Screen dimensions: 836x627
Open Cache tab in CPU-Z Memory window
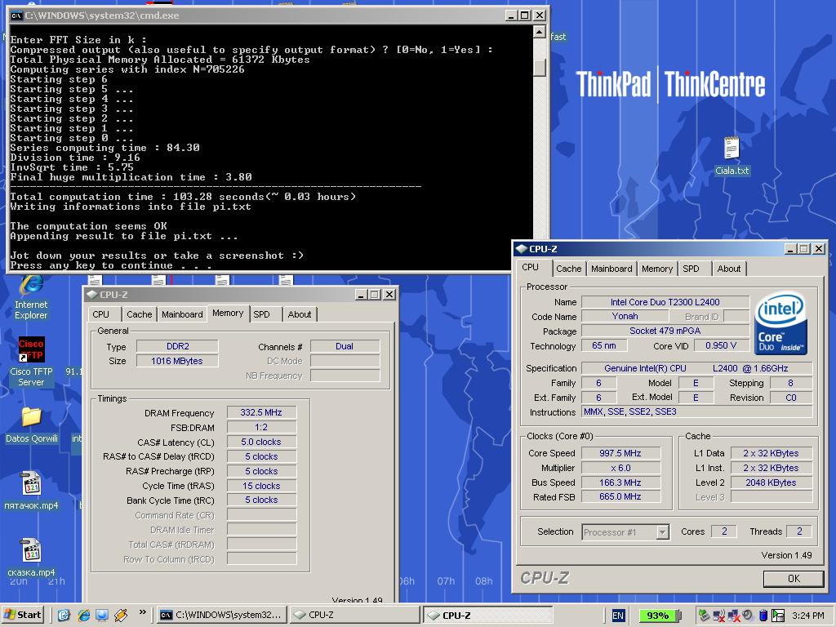(139, 314)
